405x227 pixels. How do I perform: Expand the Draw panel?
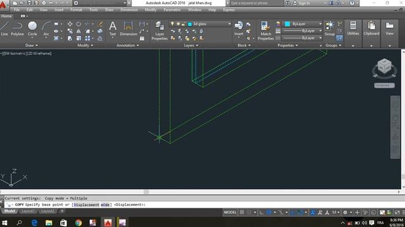point(32,45)
